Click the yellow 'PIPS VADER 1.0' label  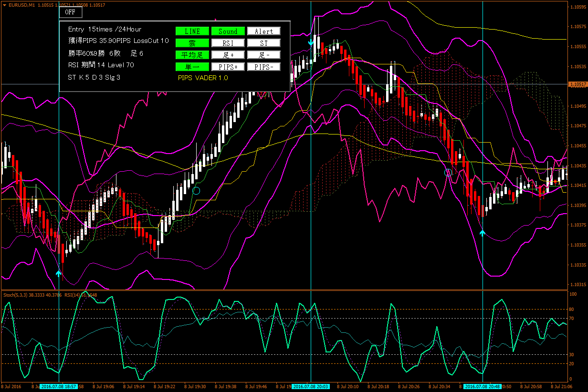tap(203, 78)
